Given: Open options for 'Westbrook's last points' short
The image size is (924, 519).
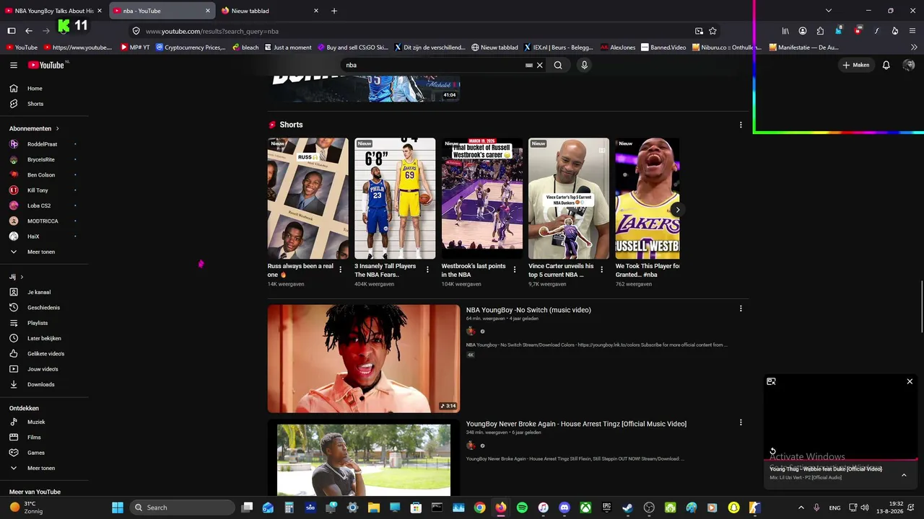Looking at the screenshot, I should [515, 270].
